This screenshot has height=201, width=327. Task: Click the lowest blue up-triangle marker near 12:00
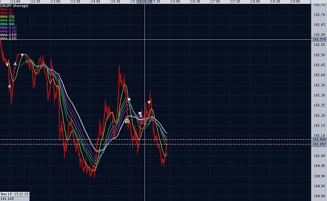coord(9,86)
